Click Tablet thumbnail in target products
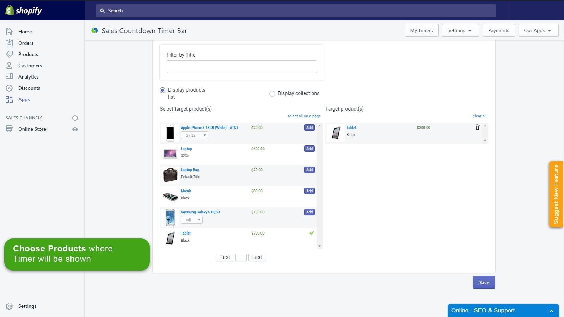Viewport: 564px width, 317px height. click(x=336, y=133)
